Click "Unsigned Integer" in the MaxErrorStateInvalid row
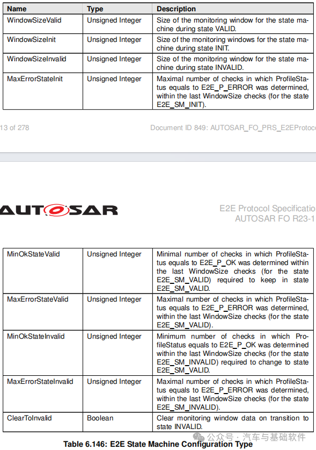The image size is (316, 450). click(x=114, y=381)
